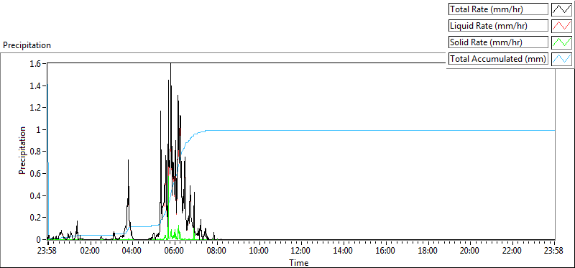575x268 pixels.
Task: Click the ending 23:58 time axis label
Action: click(554, 251)
